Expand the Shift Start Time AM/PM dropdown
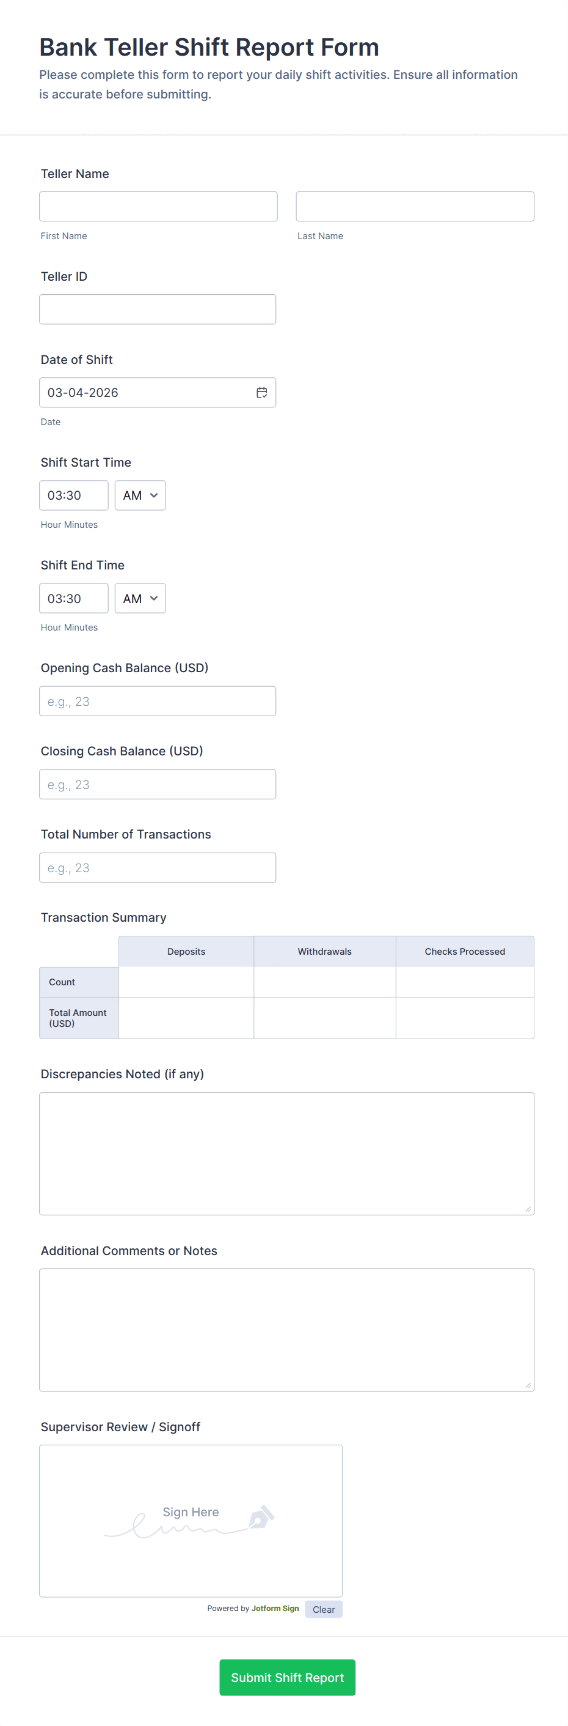The width and height of the screenshot is (568, 1726). pos(140,495)
